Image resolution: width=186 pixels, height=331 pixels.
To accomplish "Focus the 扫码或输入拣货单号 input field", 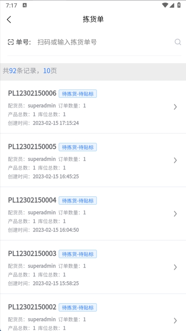I will tap(104, 42).
